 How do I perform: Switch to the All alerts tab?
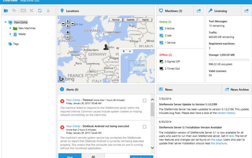(93, 156)
